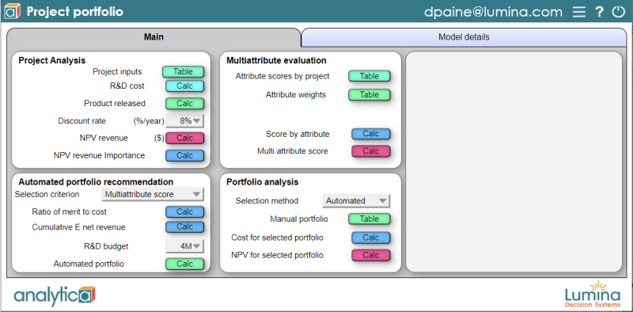Image resolution: width=633 pixels, height=312 pixels.
Task: Click the Portfolio analysis heading
Action: [x=263, y=182]
